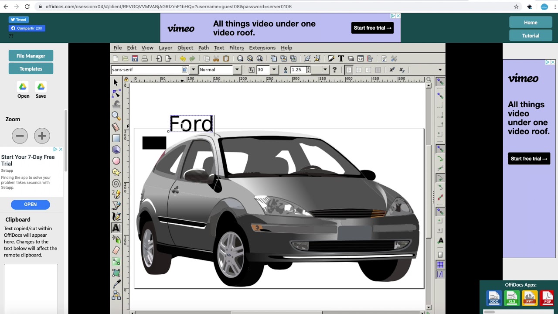Click the Redo arrow icon
This screenshot has width=558, height=314.
point(192,58)
